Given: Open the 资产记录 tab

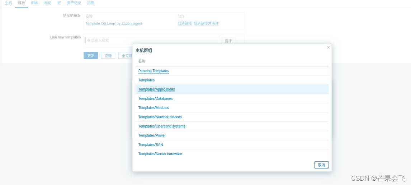Looking at the screenshot, I should (74, 3).
